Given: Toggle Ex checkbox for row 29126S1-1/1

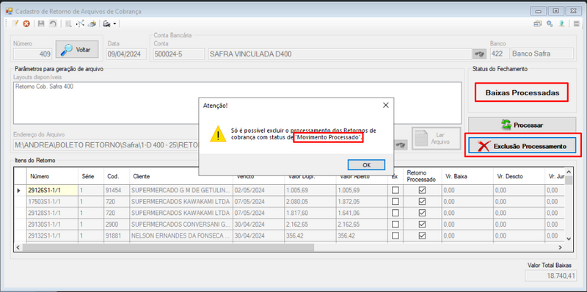Looking at the screenshot, I should (x=395, y=190).
